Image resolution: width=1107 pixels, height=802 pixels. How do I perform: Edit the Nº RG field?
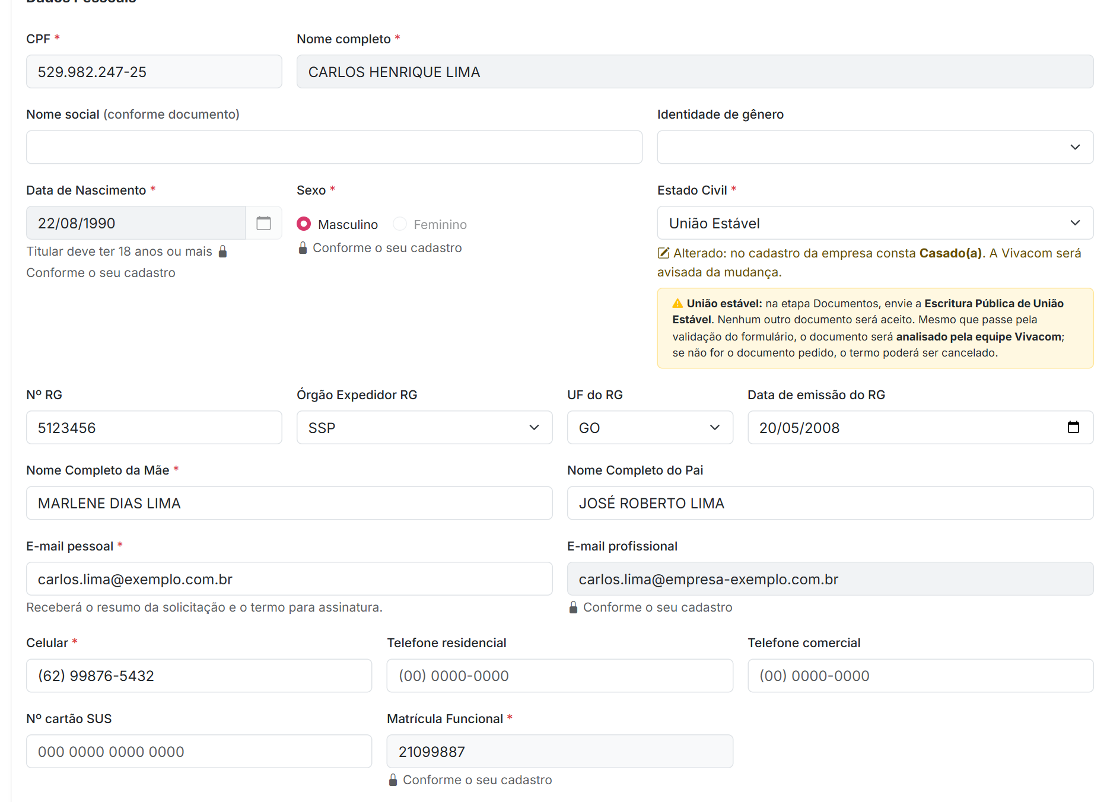(154, 428)
